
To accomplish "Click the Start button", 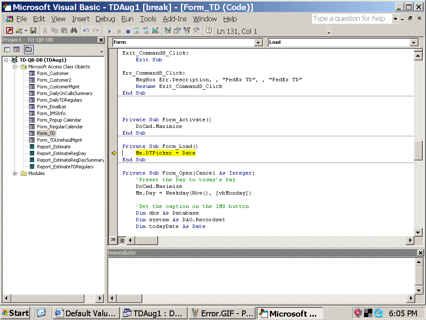I will 15,313.
